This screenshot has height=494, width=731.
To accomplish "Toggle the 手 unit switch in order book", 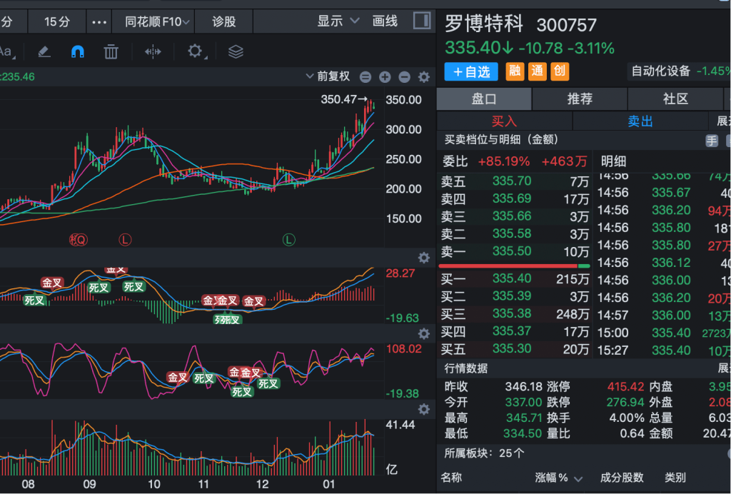I will point(712,141).
